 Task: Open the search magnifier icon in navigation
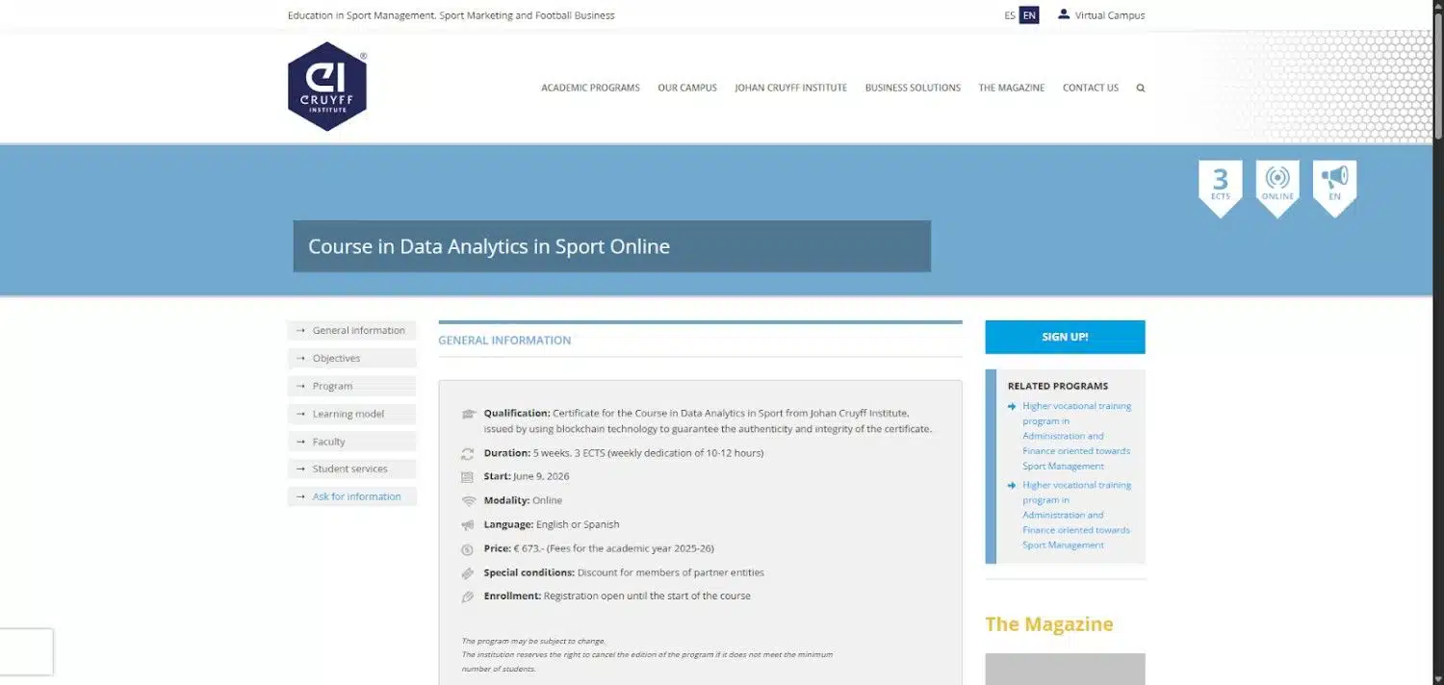point(1141,88)
